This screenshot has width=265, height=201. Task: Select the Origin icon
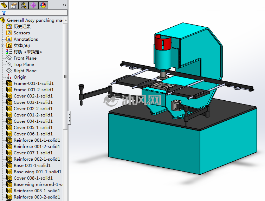click(x=9, y=77)
